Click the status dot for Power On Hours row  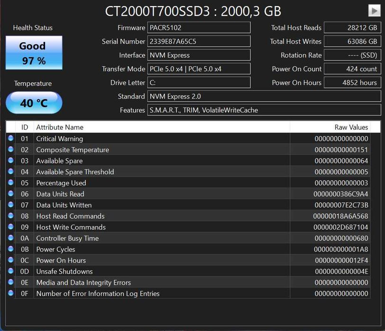[10, 259]
